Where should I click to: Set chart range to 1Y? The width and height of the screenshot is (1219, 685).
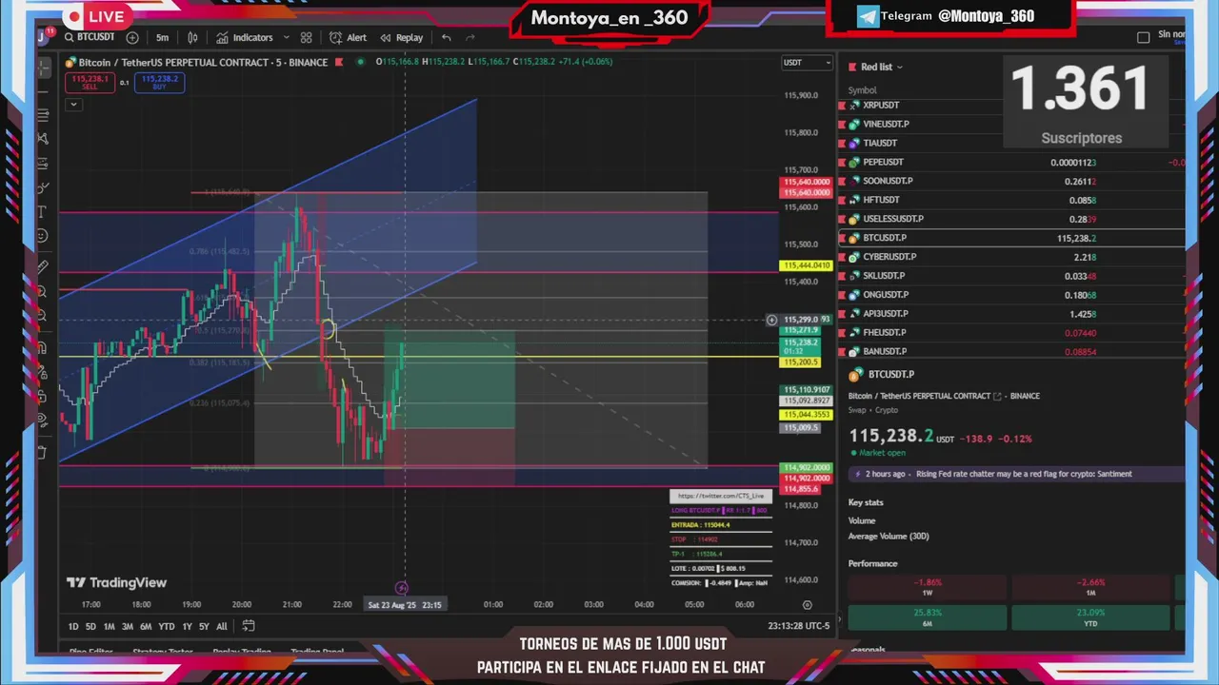[x=187, y=626]
